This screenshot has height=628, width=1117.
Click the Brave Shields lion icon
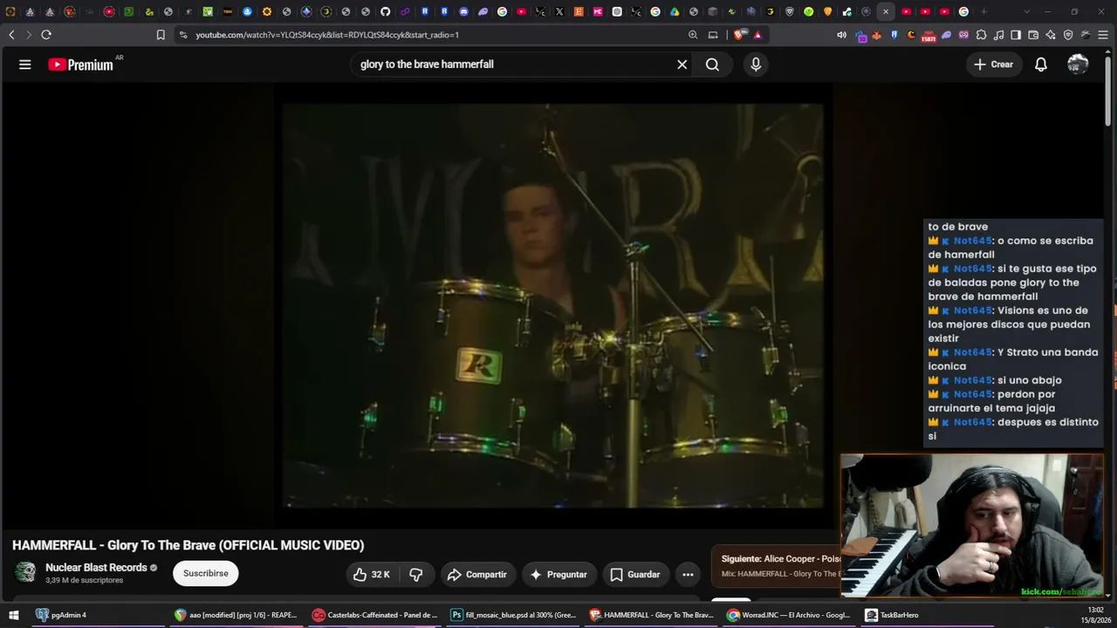coord(740,35)
